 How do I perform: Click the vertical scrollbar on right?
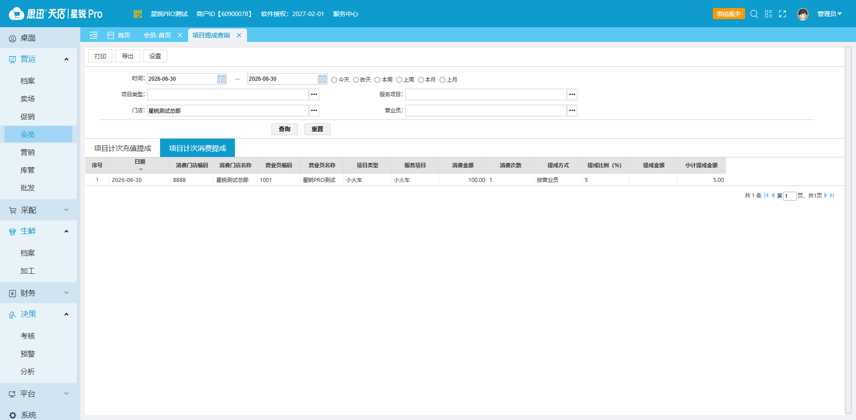[848, 230]
